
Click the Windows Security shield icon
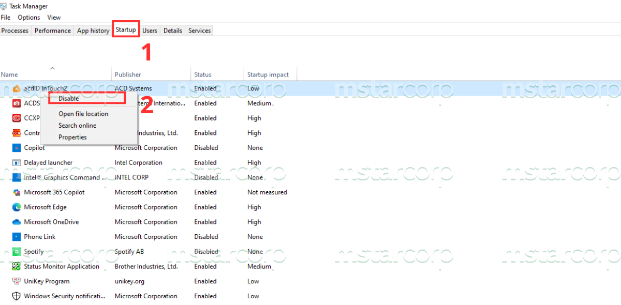click(16, 296)
